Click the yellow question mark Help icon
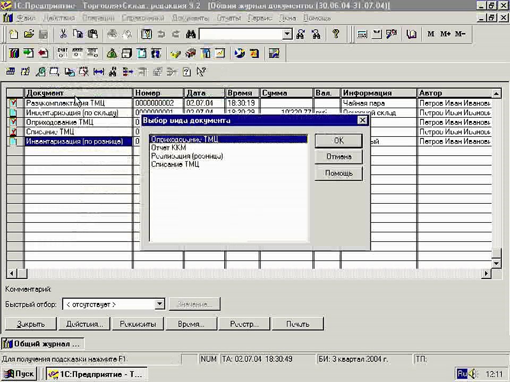Image resolution: width=510 pixels, height=382 pixels. tap(336, 34)
